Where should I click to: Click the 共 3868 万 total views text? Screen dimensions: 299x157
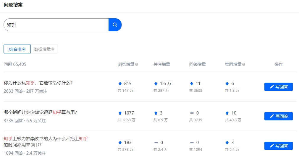tap(126, 120)
